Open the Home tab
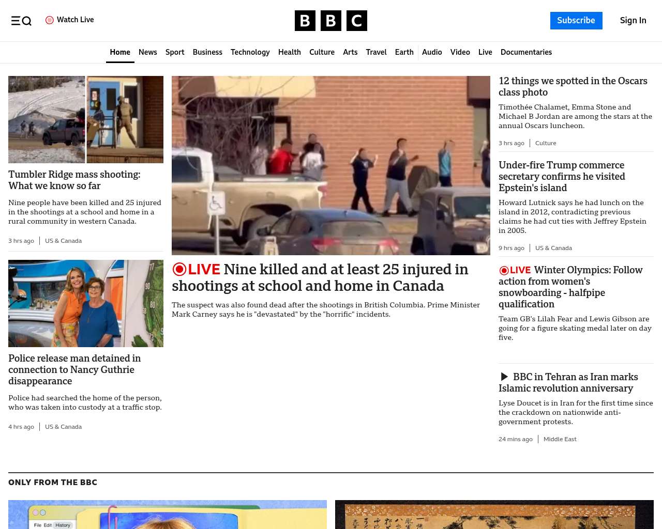 click(120, 52)
